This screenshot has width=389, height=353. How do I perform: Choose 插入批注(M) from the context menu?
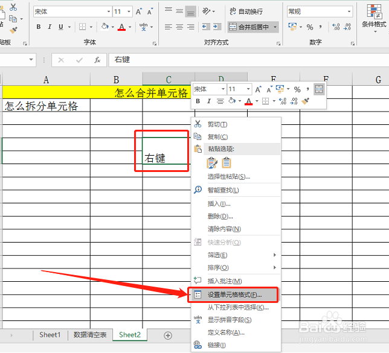(236, 281)
